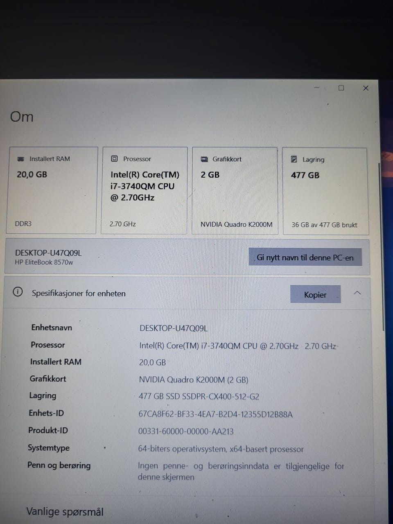
Task: Click Gi nytt navn til denne PC-en
Action: pyautogui.click(x=305, y=257)
